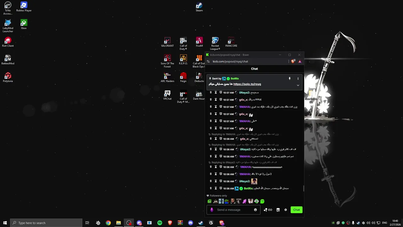This screenshot has height=227, width=403.
Task: Open the shop icon next to chat settings
Action: 278,210
